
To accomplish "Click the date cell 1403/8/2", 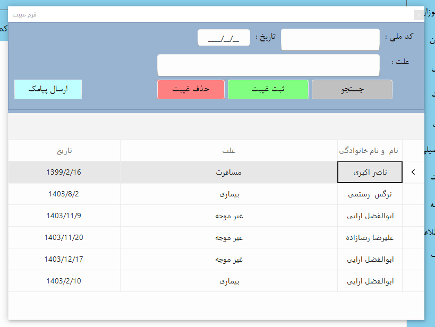I will pyautogui.click(x=64, y=194).
